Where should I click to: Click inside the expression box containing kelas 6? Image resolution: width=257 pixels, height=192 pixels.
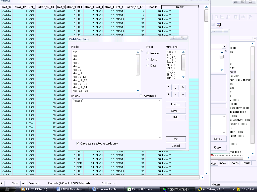(115, 117)
